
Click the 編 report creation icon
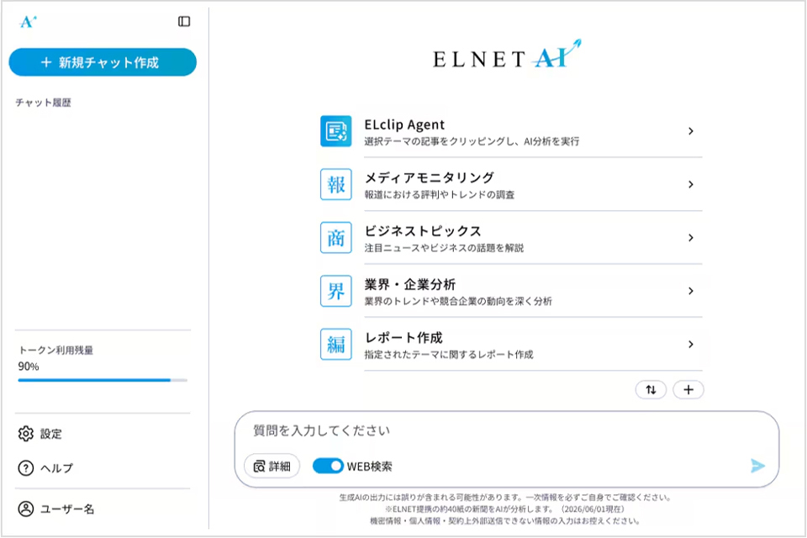[335, 344]
